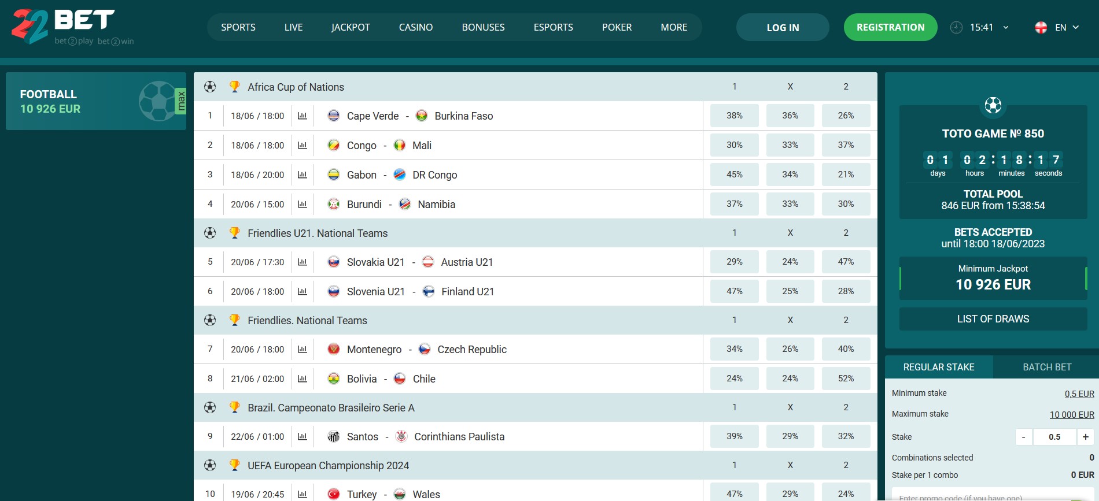Viewport: 1099px width, 501px height.
Task: Decrease stake with the minus button
Action: 1023,437
